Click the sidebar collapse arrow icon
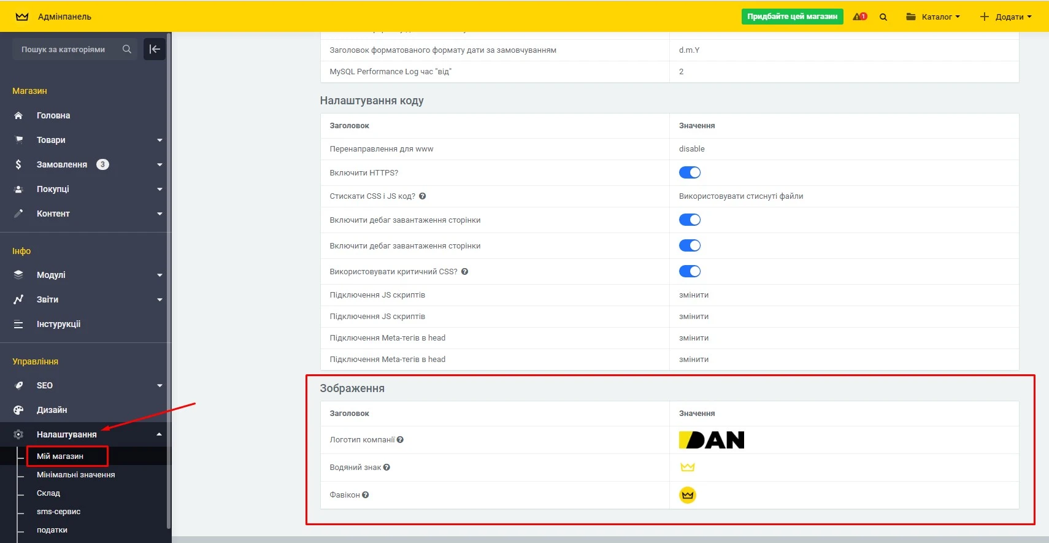 [x=155, y=49]
